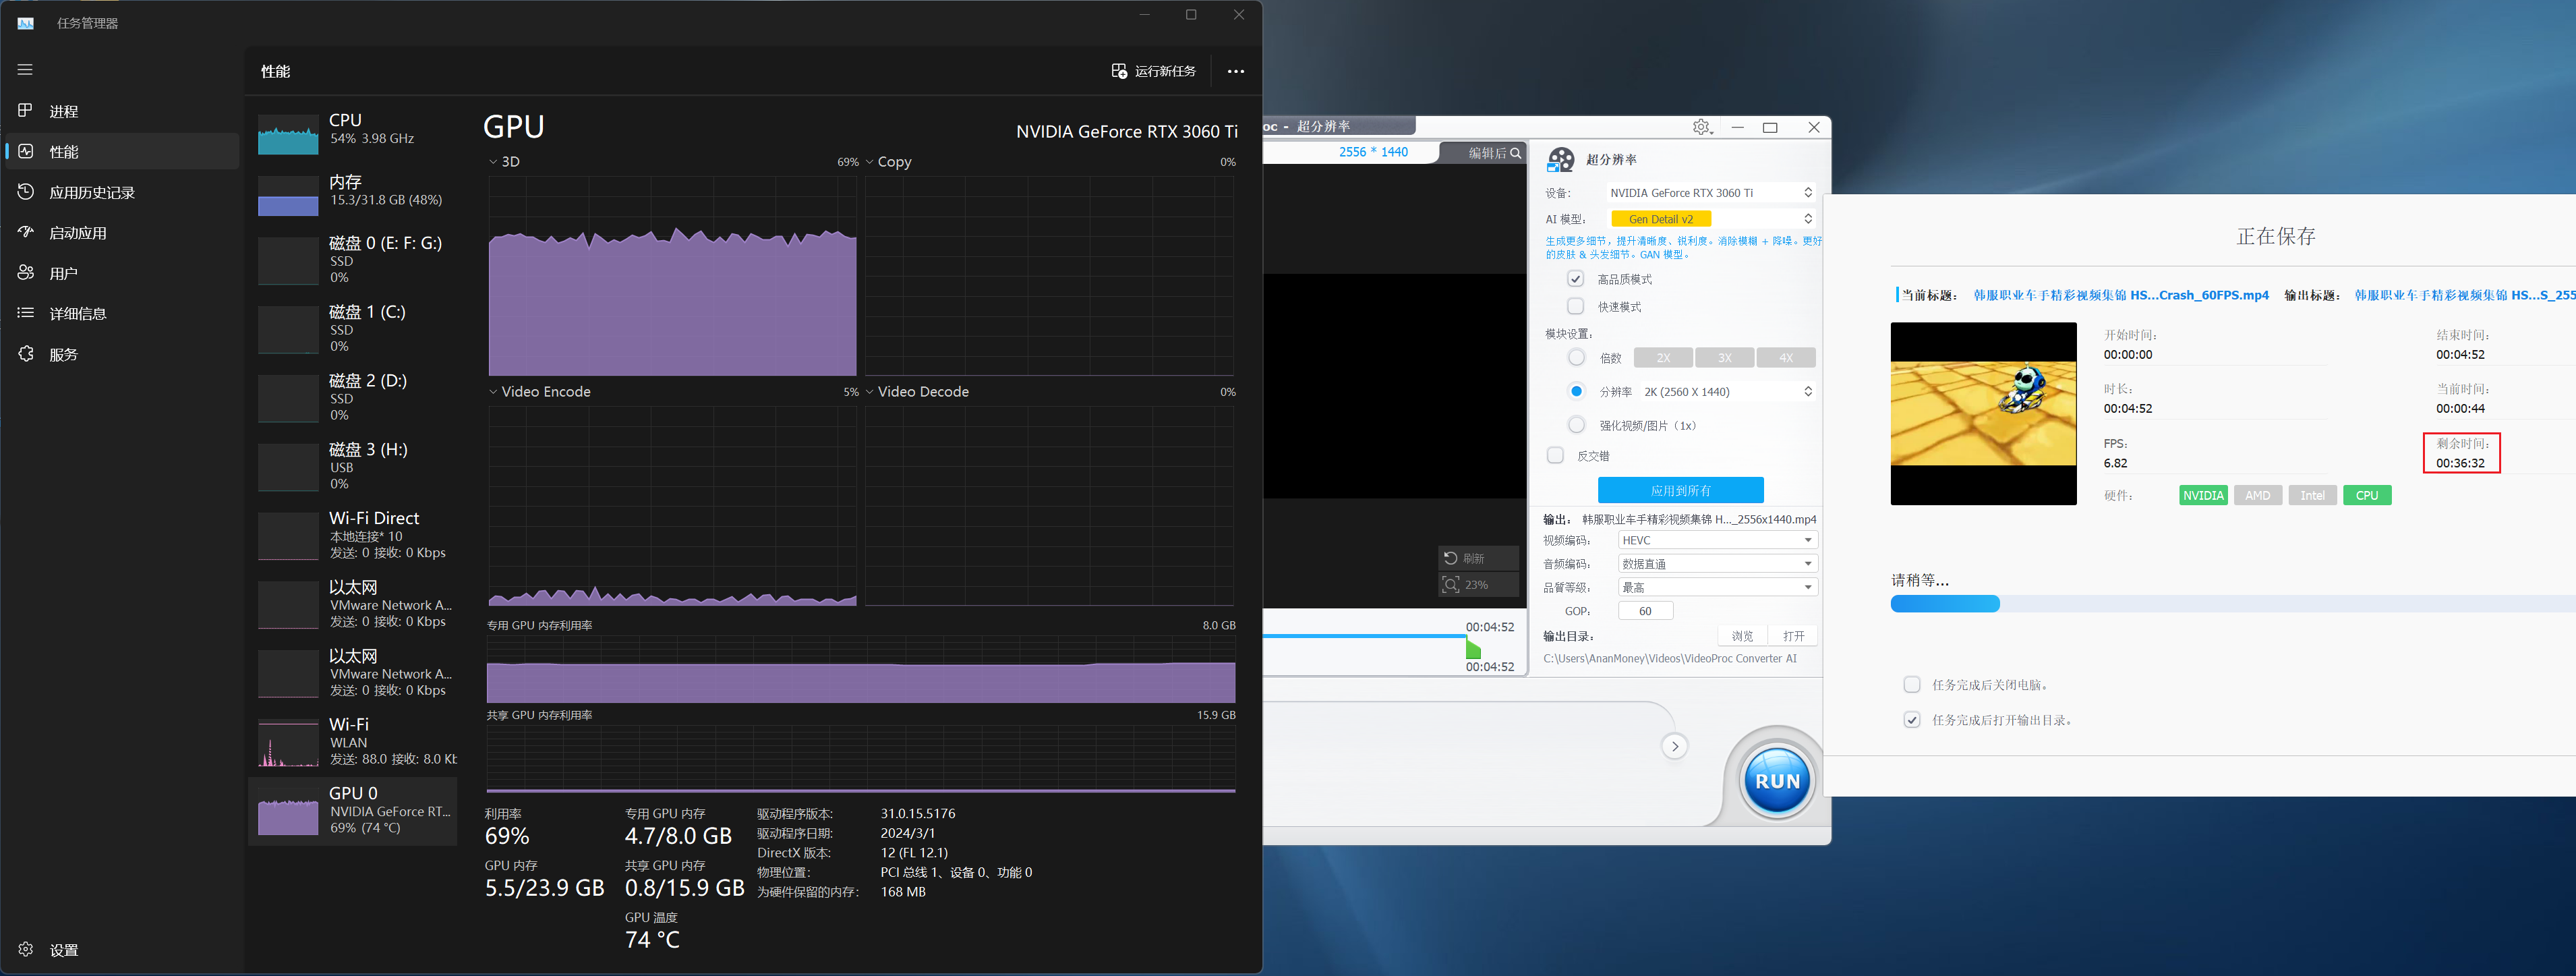Click the 打开 output folder button
The height and width of the screenshot is (976, 2576).
click(x=1793, y=636)
